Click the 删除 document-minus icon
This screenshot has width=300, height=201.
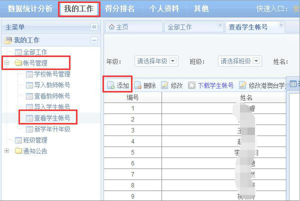(138, 85)
